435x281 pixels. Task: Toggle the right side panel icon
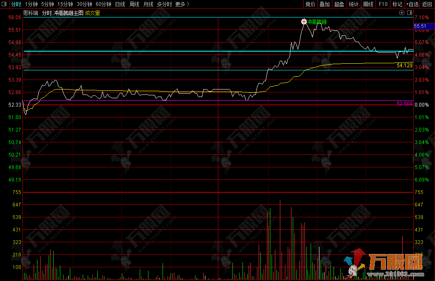tap(410, 13)
